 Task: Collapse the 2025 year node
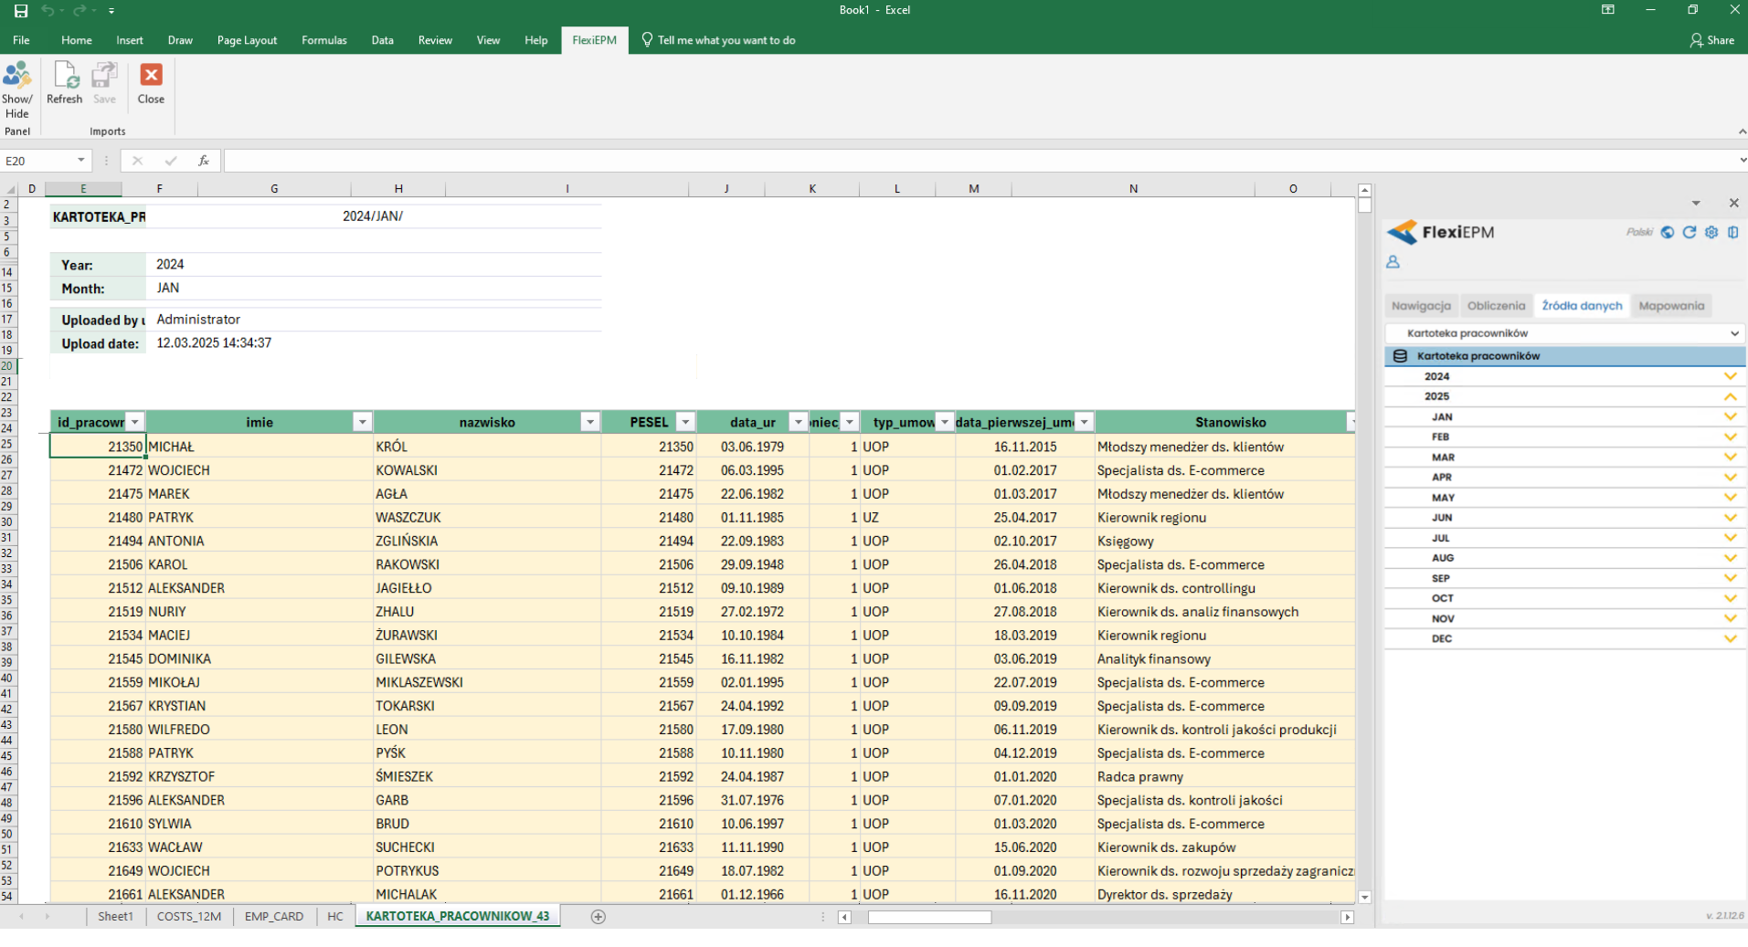1730,396
